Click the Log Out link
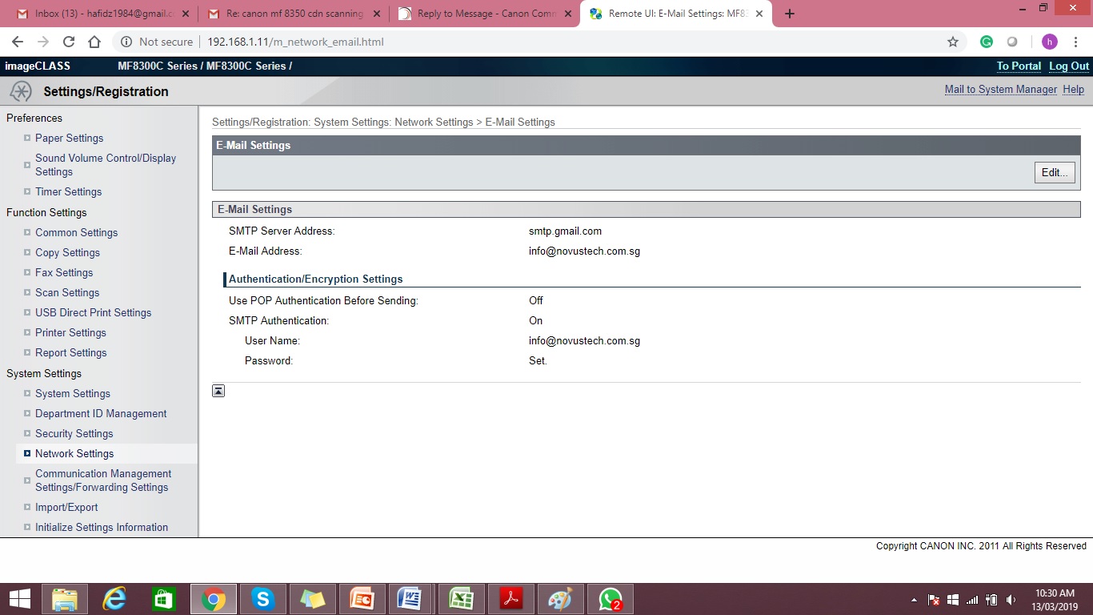Viewport: 1093px width, 615px height. pos(1069,66)
